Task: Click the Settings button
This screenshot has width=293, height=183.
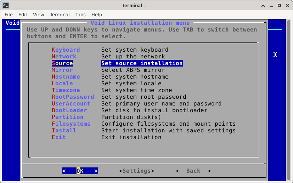Action: coord(136,171)
